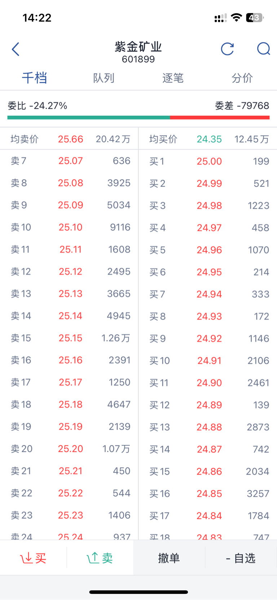Open the search magnifier icon
277x600 pixels.
[264, 49]
